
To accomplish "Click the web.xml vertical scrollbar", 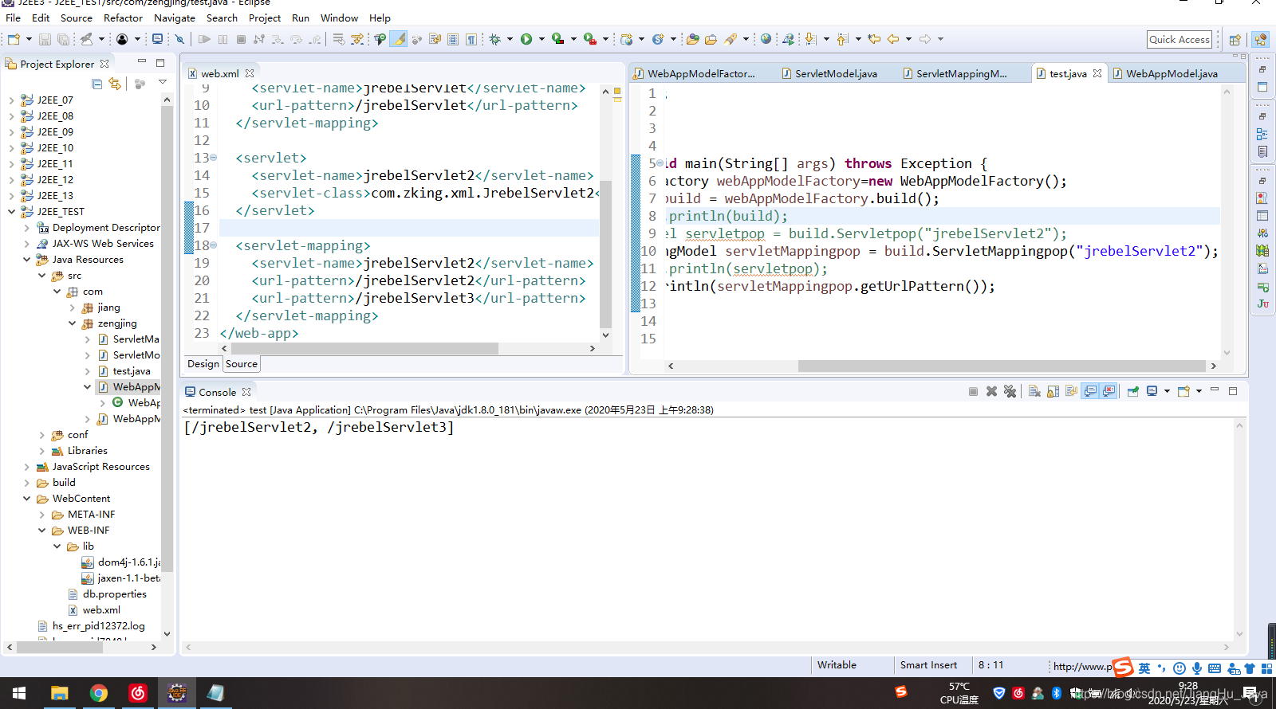I will pyautogui.click(x=605, y=255).
